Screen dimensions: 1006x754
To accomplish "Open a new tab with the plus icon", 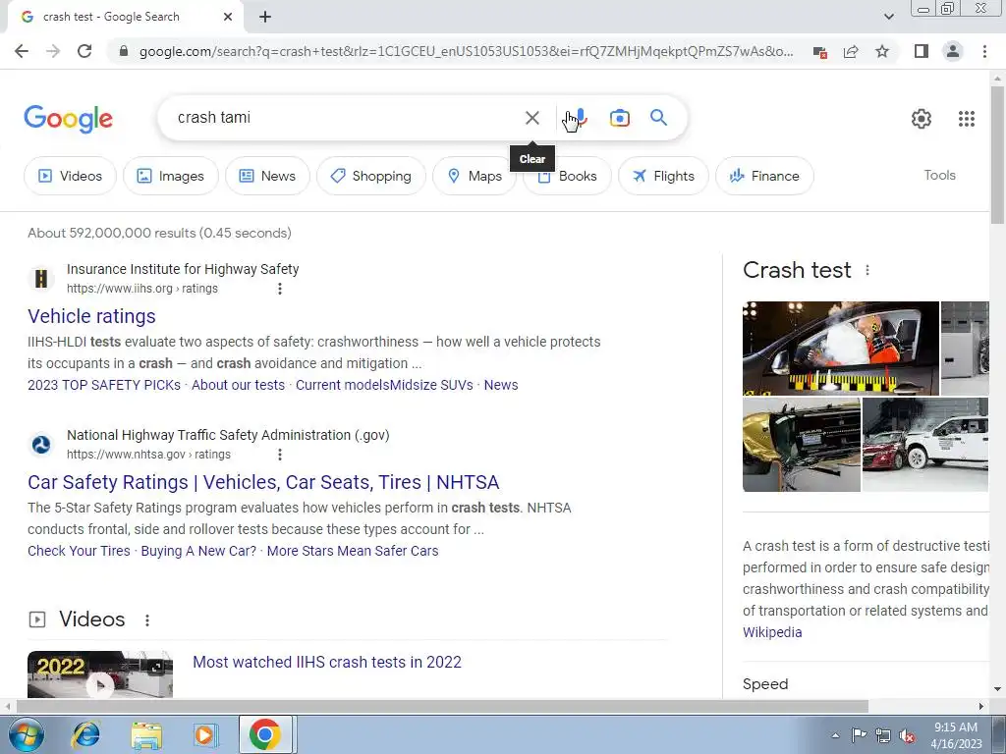I will coord(265,17).
